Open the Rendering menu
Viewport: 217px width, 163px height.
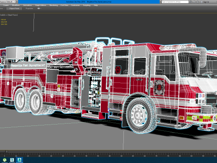point(54,5)
